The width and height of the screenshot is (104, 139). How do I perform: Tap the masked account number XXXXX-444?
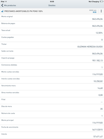(x=93, y=10)
